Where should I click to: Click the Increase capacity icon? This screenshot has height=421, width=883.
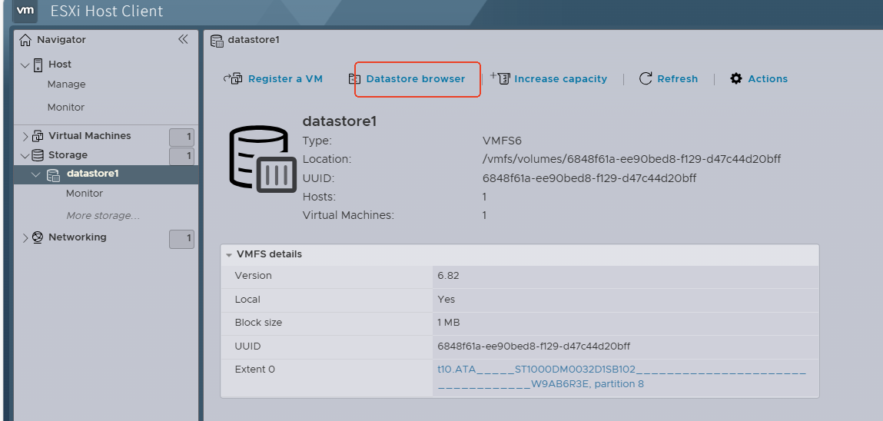(500, 78)
